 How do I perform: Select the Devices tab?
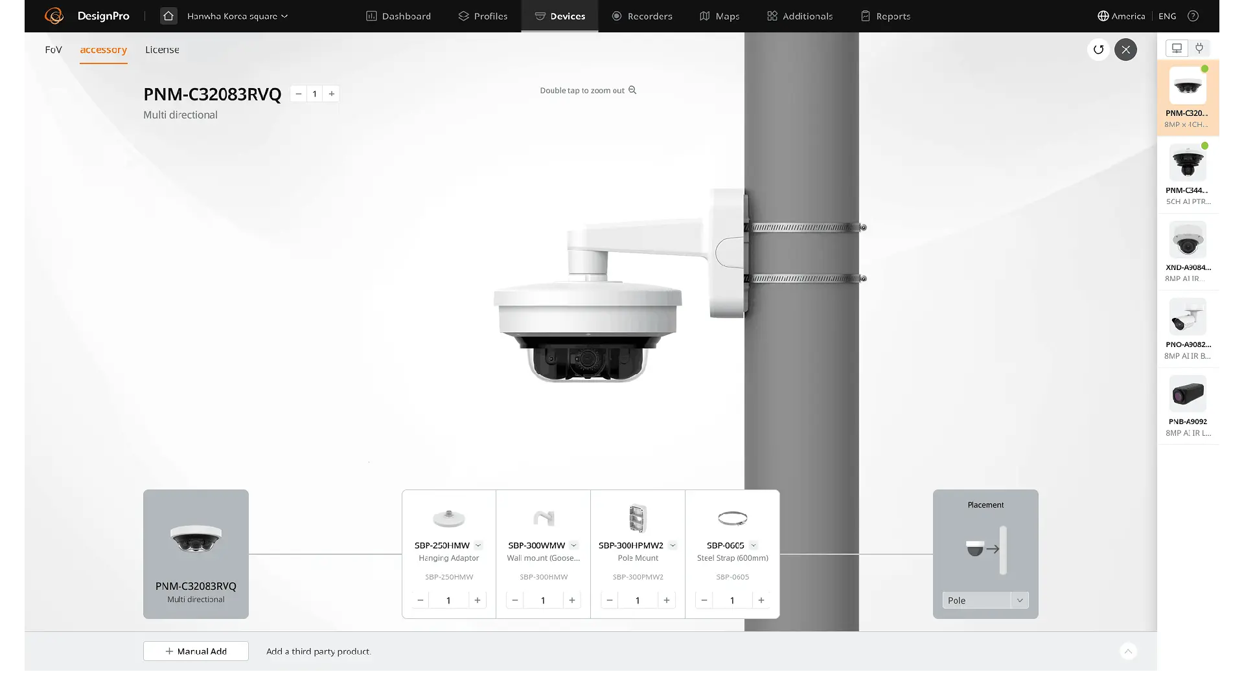click(560, 16)
